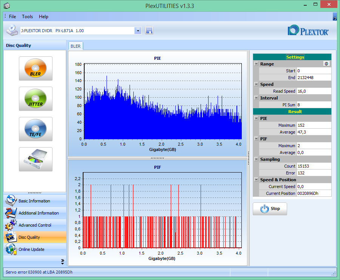Open Advanced Control section

35,225
